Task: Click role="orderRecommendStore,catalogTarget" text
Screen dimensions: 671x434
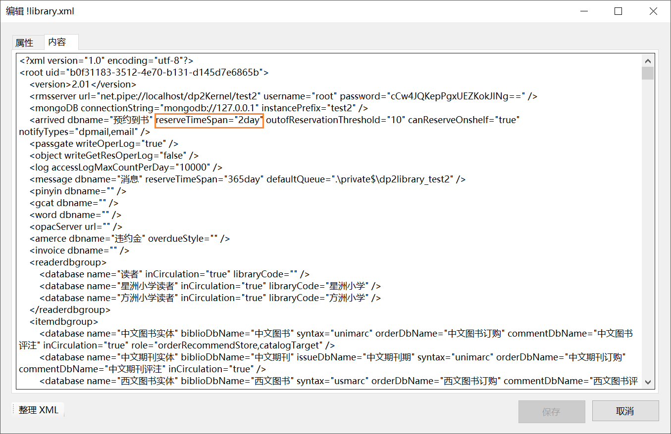Action: click(x=227, y=345)
